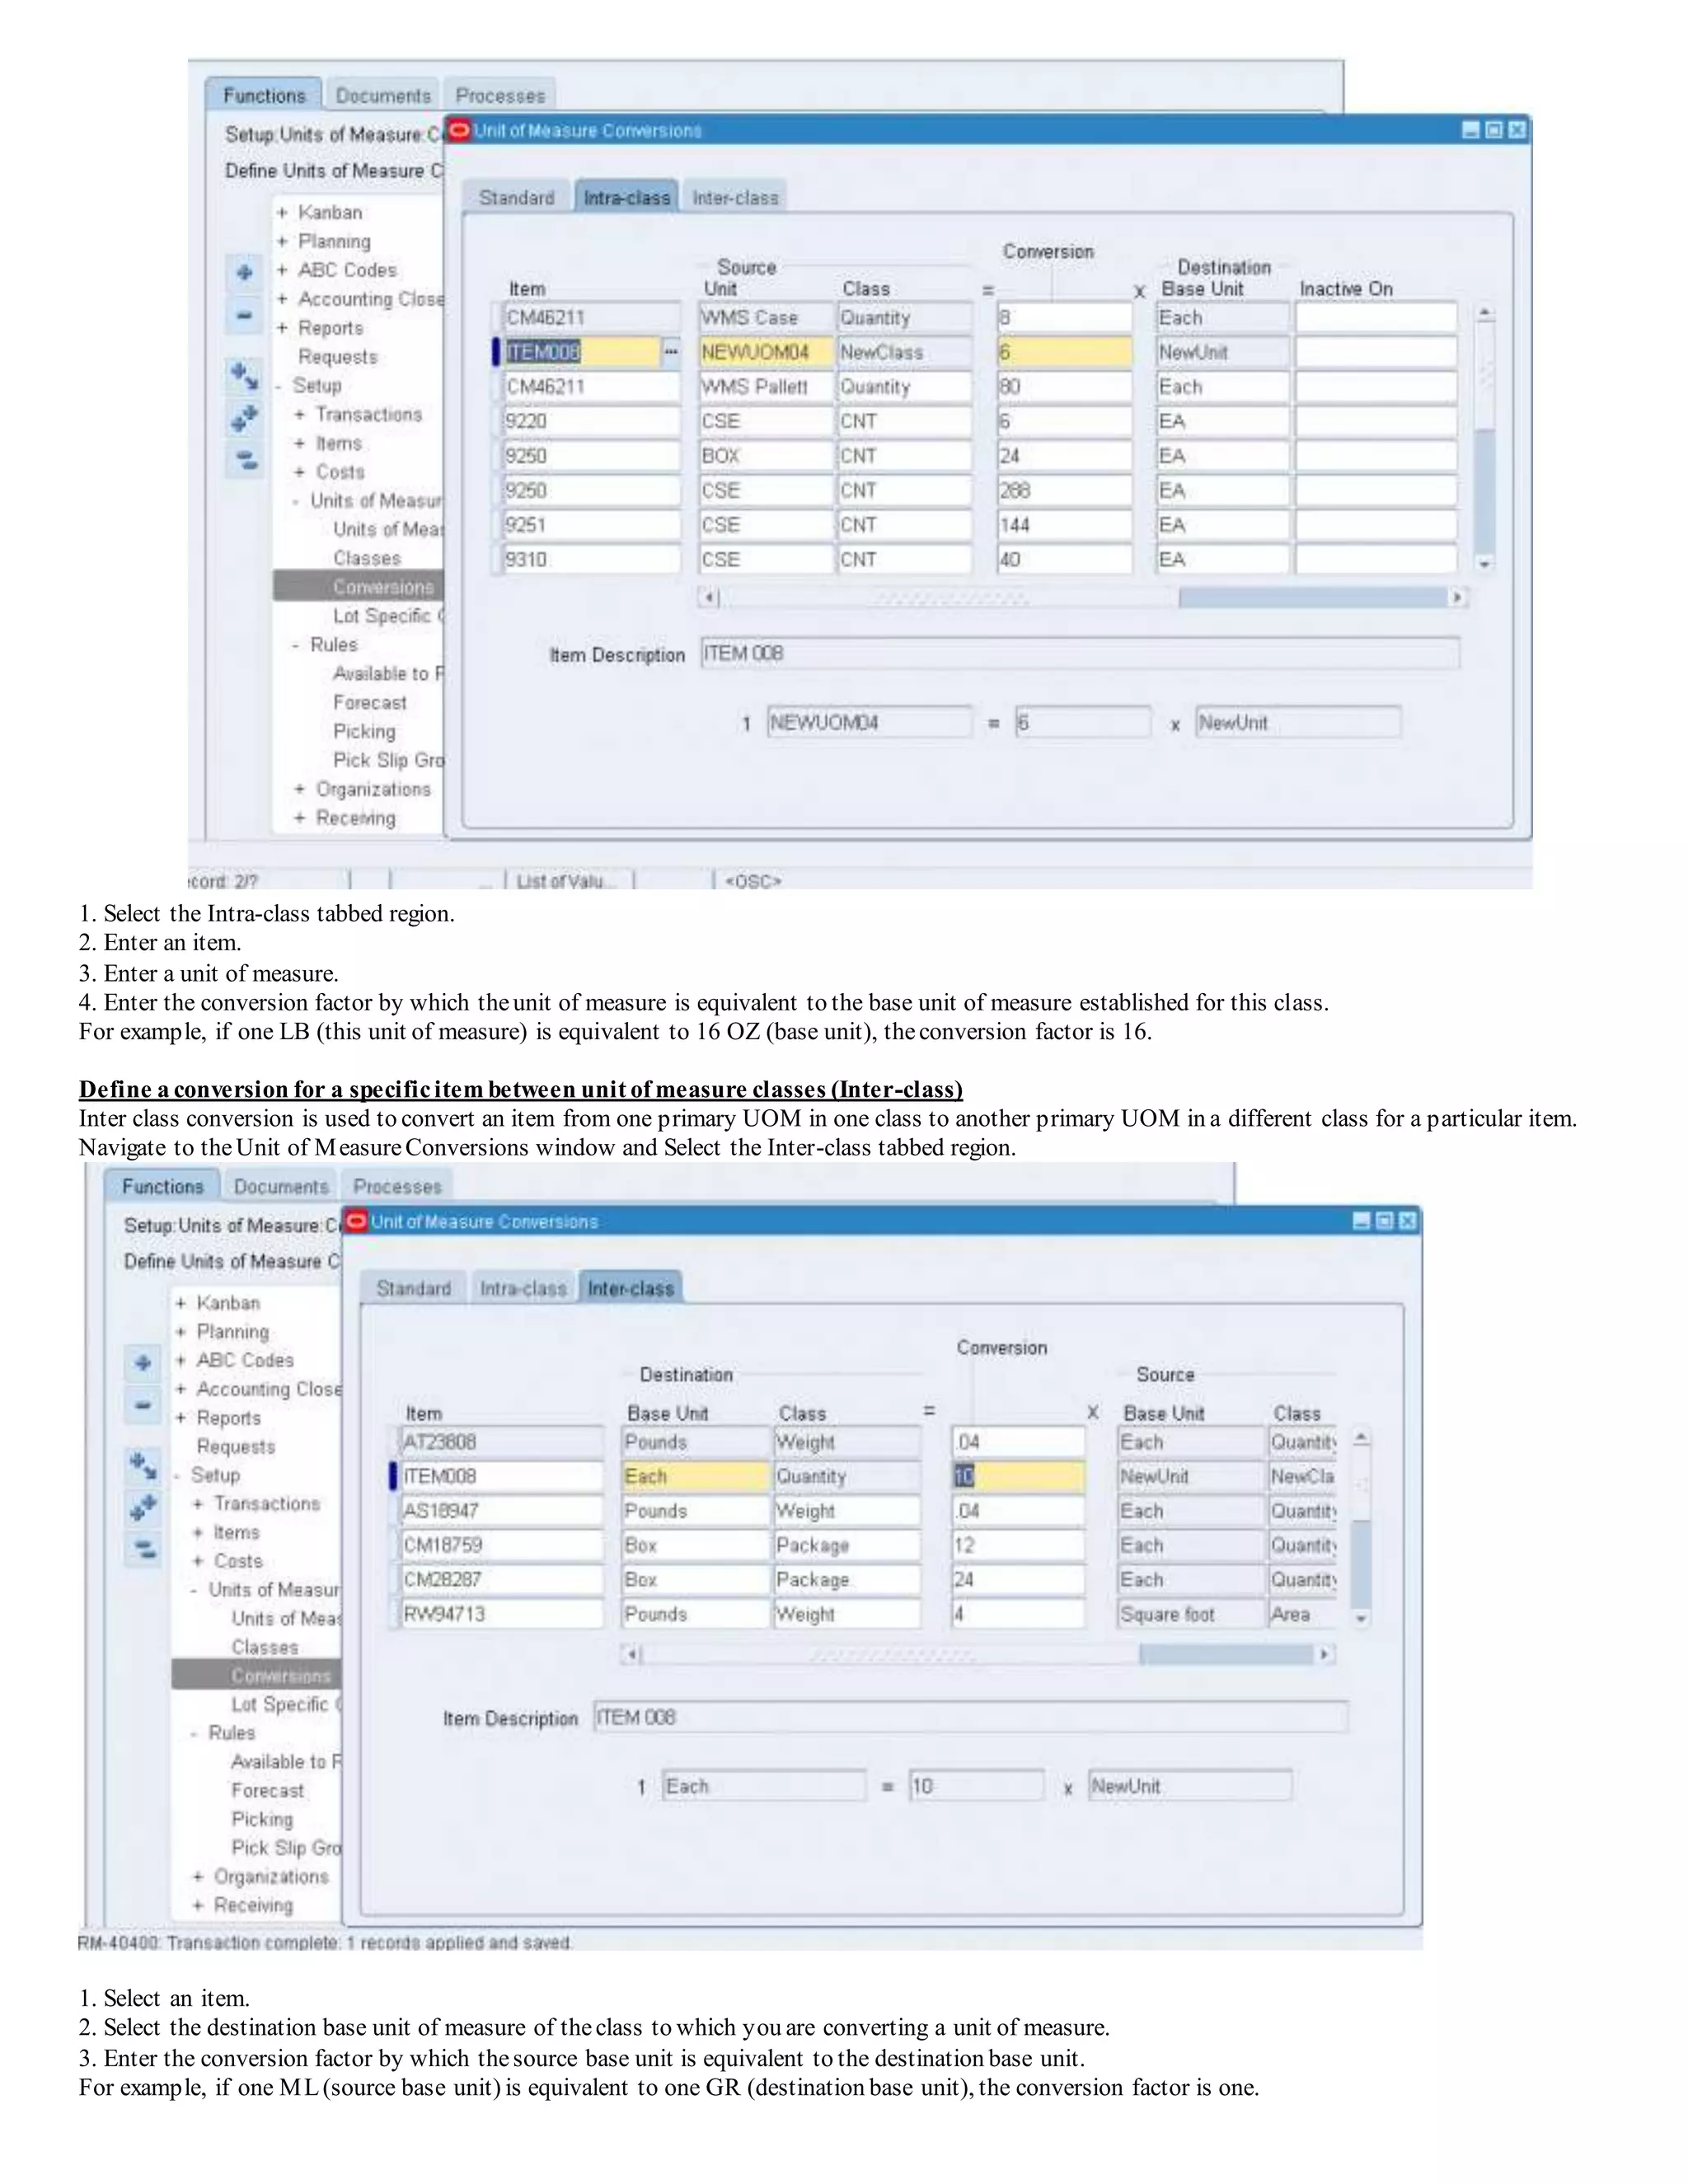The width and height of the screenshot is (1688, 2184).
Task: Select Intra-class tab in bottom Conversions window
Action: pyautogui.click(x=523, y=1289)
